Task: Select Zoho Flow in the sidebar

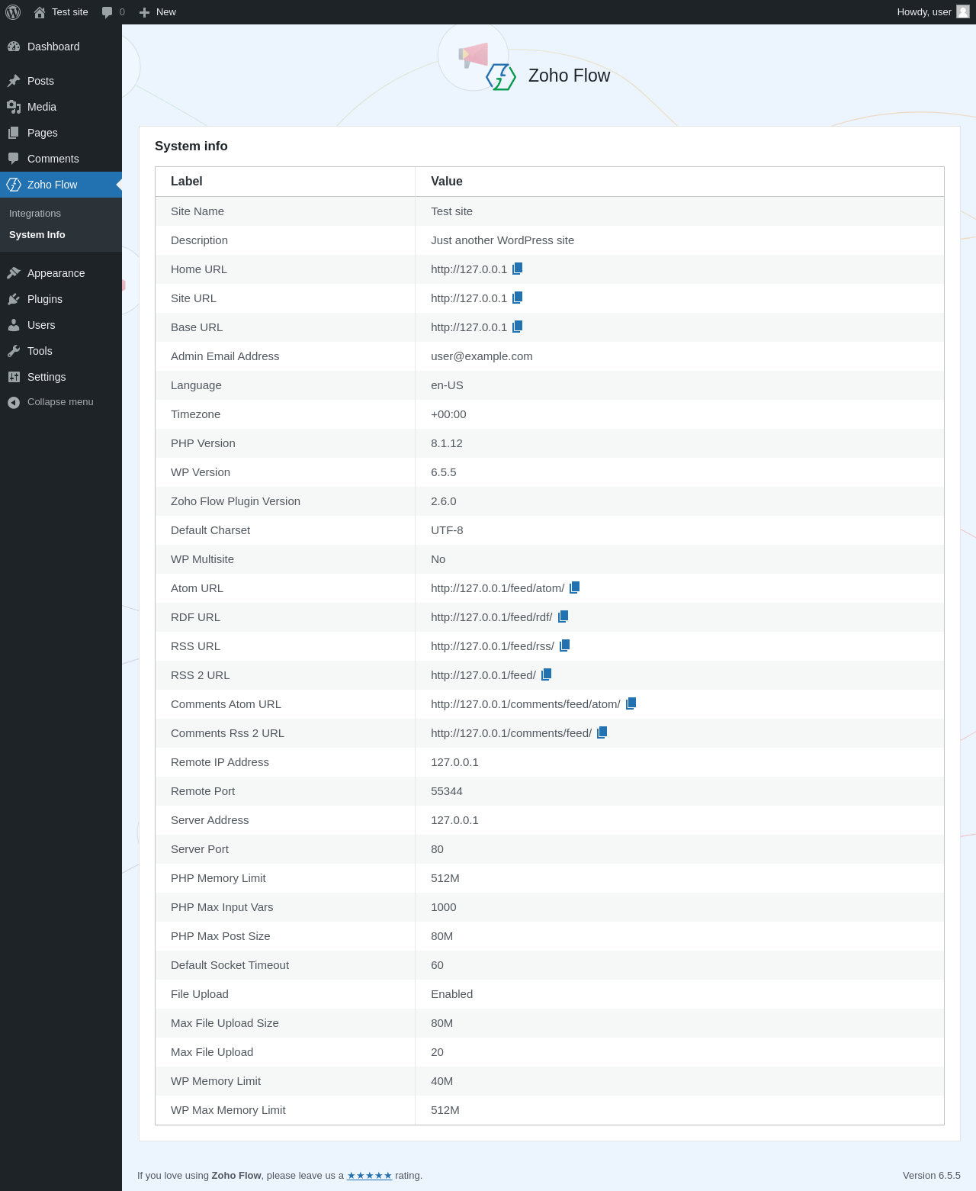Action: (61, 185)
